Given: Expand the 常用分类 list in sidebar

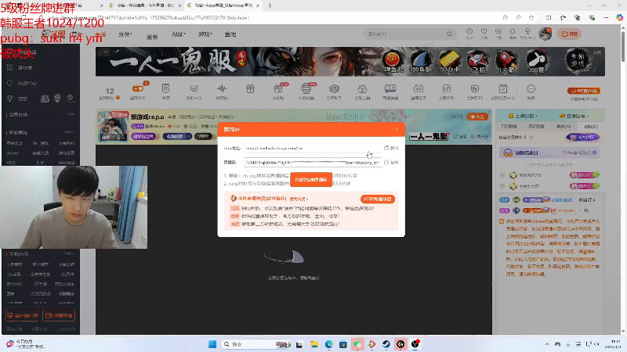Looking at the screenshot, I should [x=71, y=114].
